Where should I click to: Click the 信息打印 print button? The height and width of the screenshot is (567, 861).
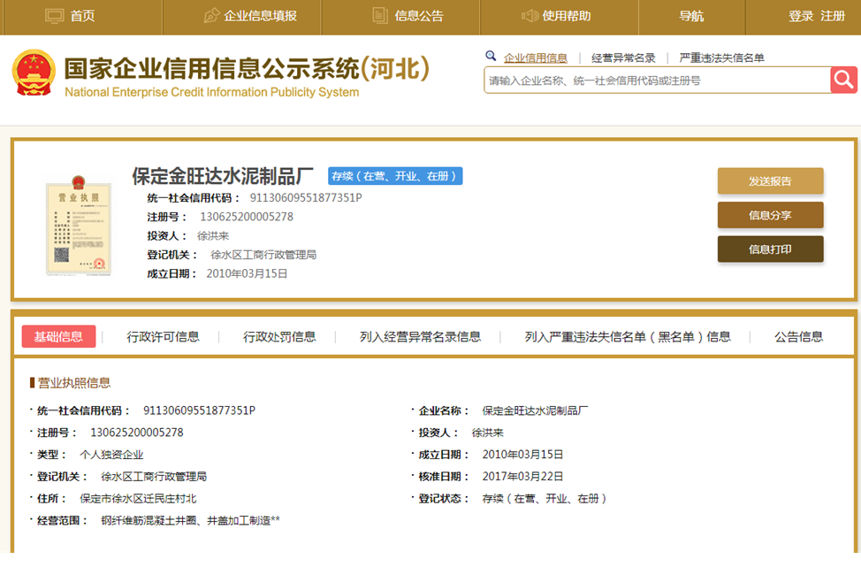769,249
